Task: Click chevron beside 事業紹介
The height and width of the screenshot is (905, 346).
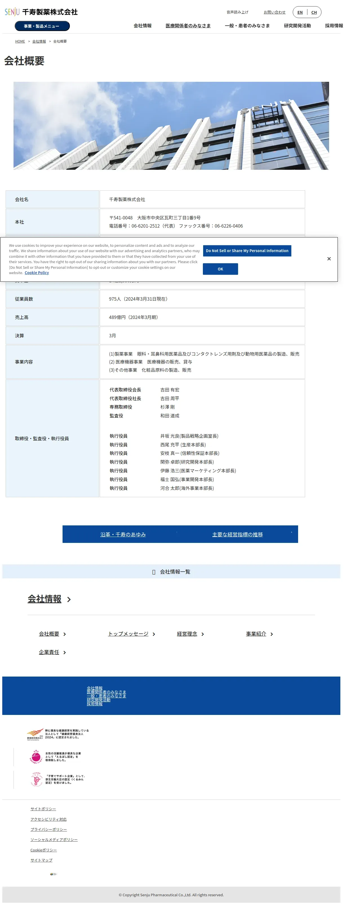Action: click(x=272, y=635)
